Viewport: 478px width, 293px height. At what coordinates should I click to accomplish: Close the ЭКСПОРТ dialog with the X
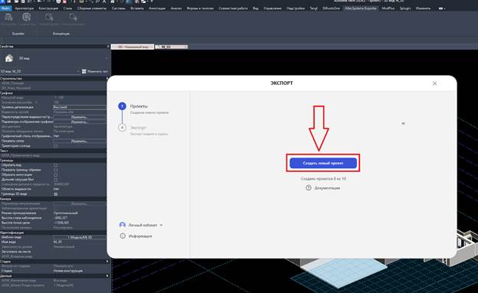coord(434,83)
